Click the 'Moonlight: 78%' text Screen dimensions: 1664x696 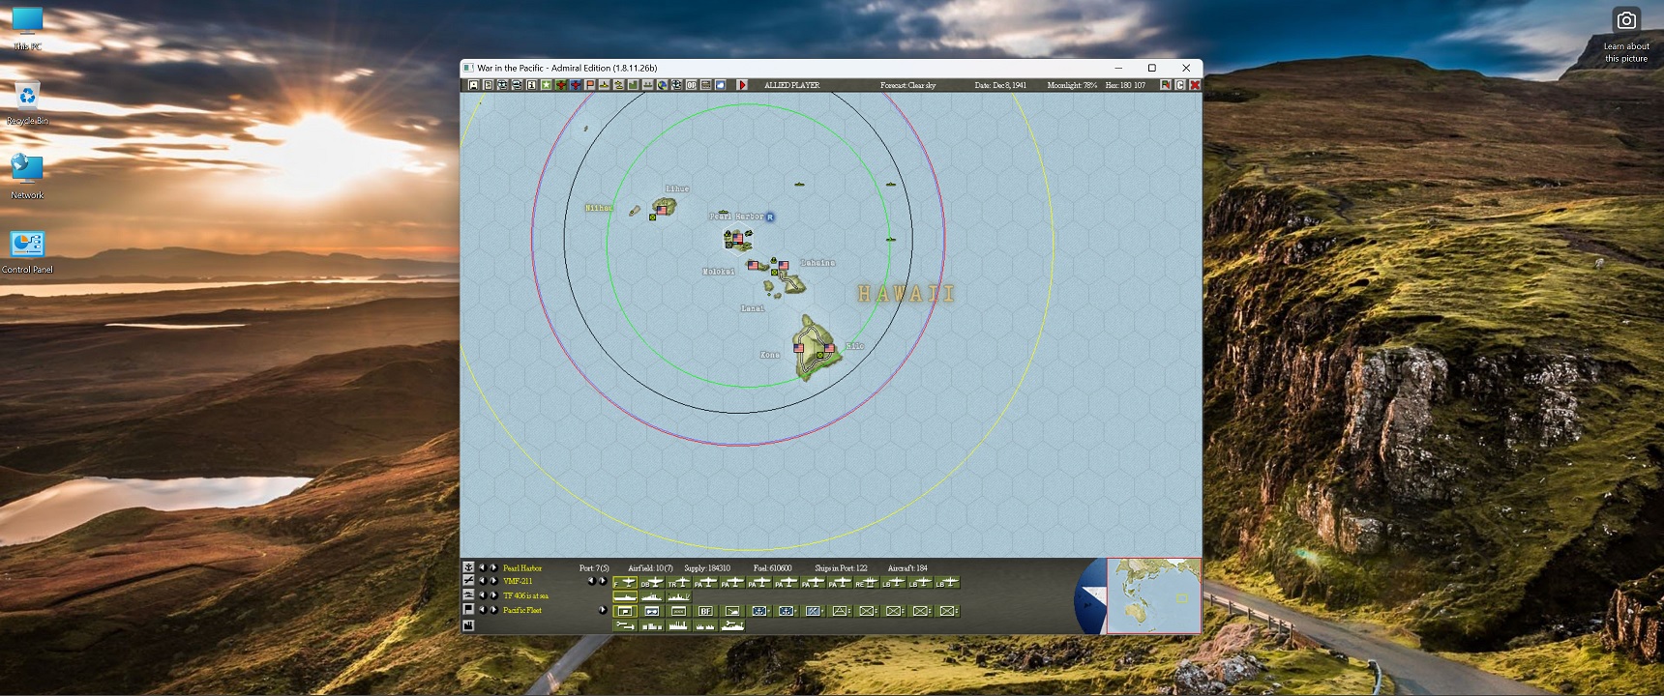(x=1072, y=85)
